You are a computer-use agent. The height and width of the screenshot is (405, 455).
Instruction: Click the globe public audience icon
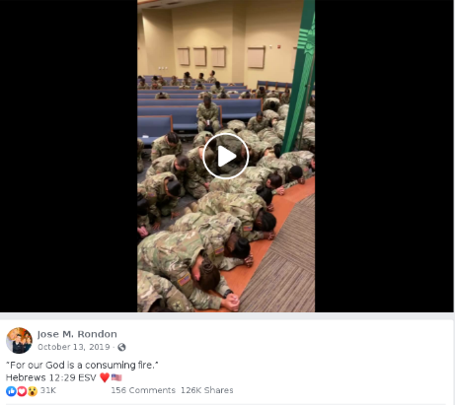(121, 347)
